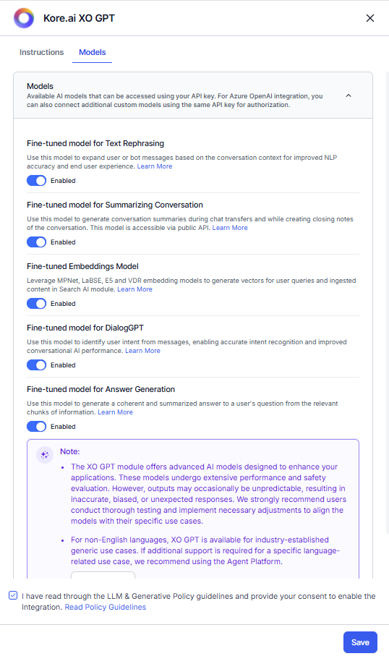
Task: Click the Models section header title
Action: click(x=40, y=86)
